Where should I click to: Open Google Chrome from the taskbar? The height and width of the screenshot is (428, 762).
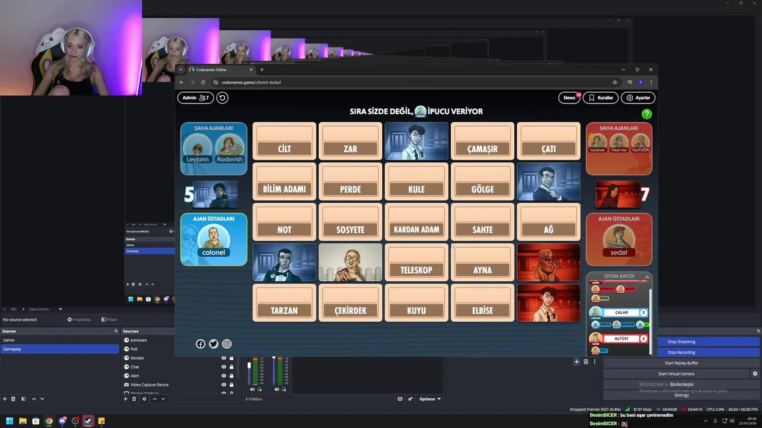coord(49,421)
